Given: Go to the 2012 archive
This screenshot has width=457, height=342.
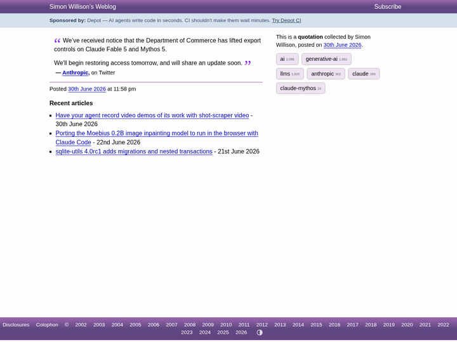Looking at the screenshot, I should pos(262,325).
